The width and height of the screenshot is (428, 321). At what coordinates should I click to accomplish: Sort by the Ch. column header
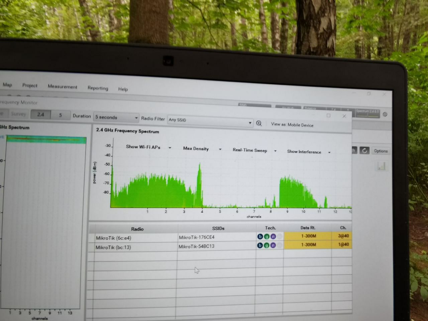click(342, 227)
